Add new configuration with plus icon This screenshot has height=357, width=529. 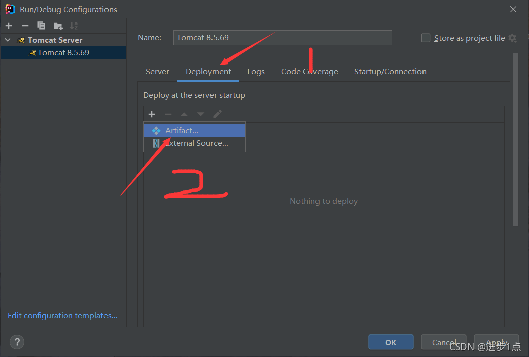[x=9, y=26]
